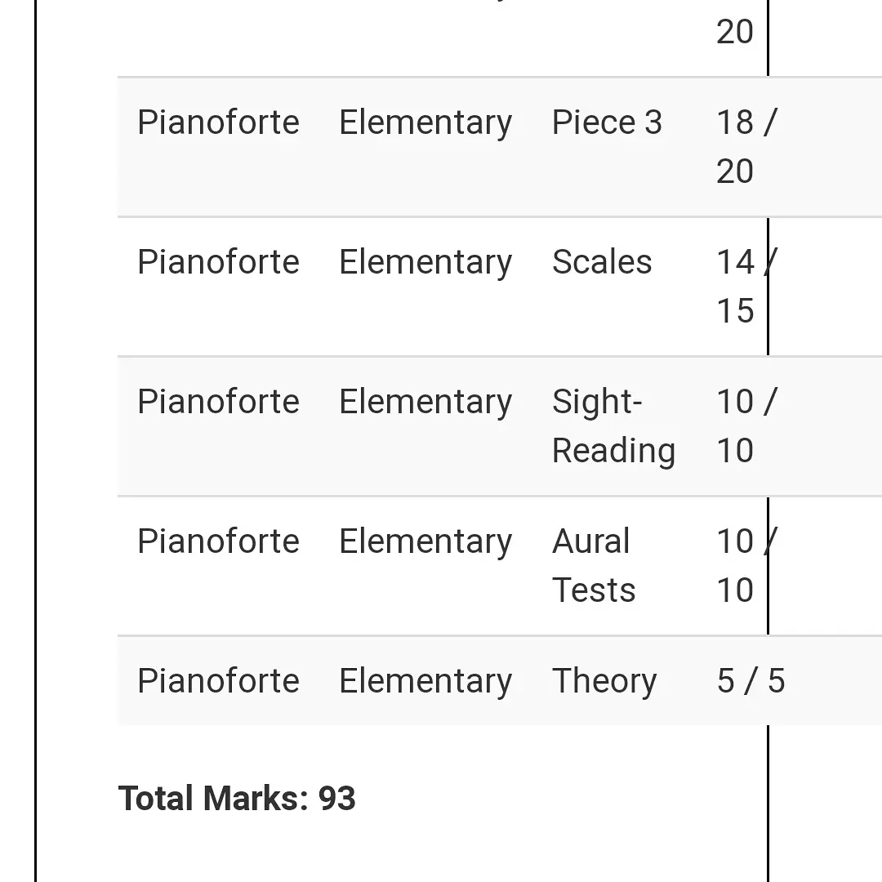Click the Sight-Reading subject cell
Screen dimensions: 882x882
pos(612,426)
